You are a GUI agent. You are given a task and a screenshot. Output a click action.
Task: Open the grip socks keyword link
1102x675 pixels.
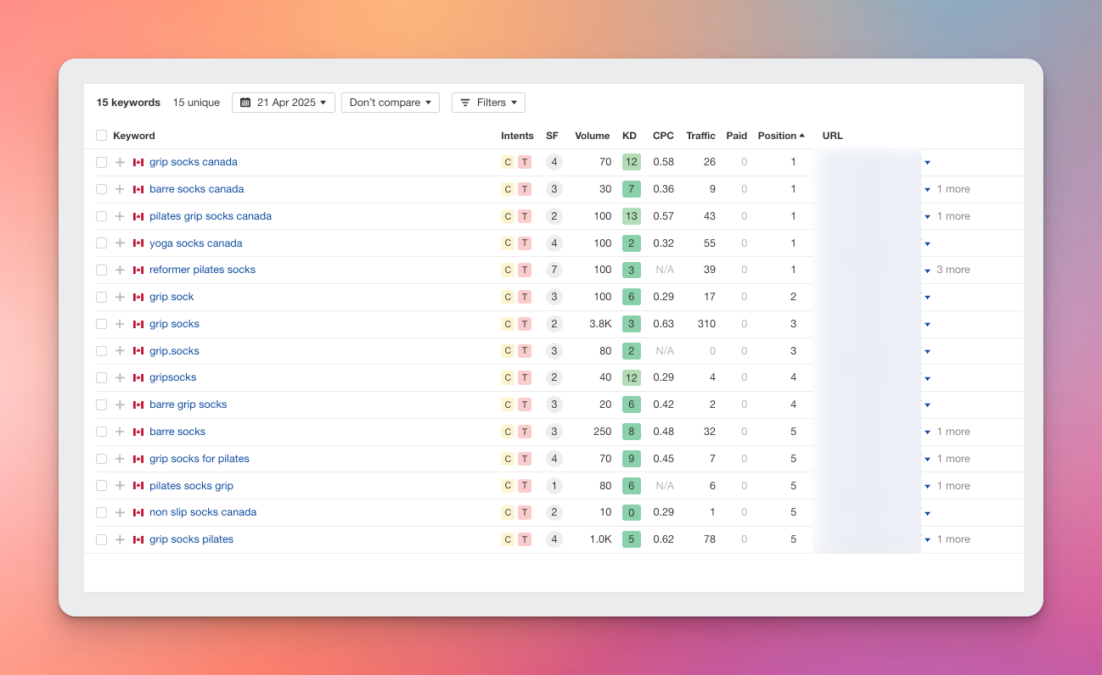[174, 324]
